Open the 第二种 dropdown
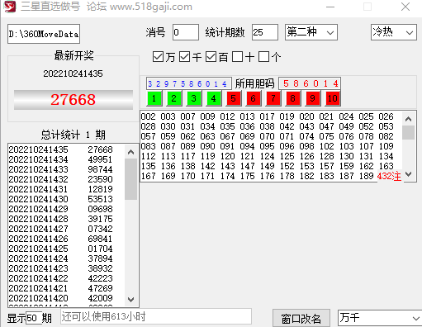 point(311,32)
